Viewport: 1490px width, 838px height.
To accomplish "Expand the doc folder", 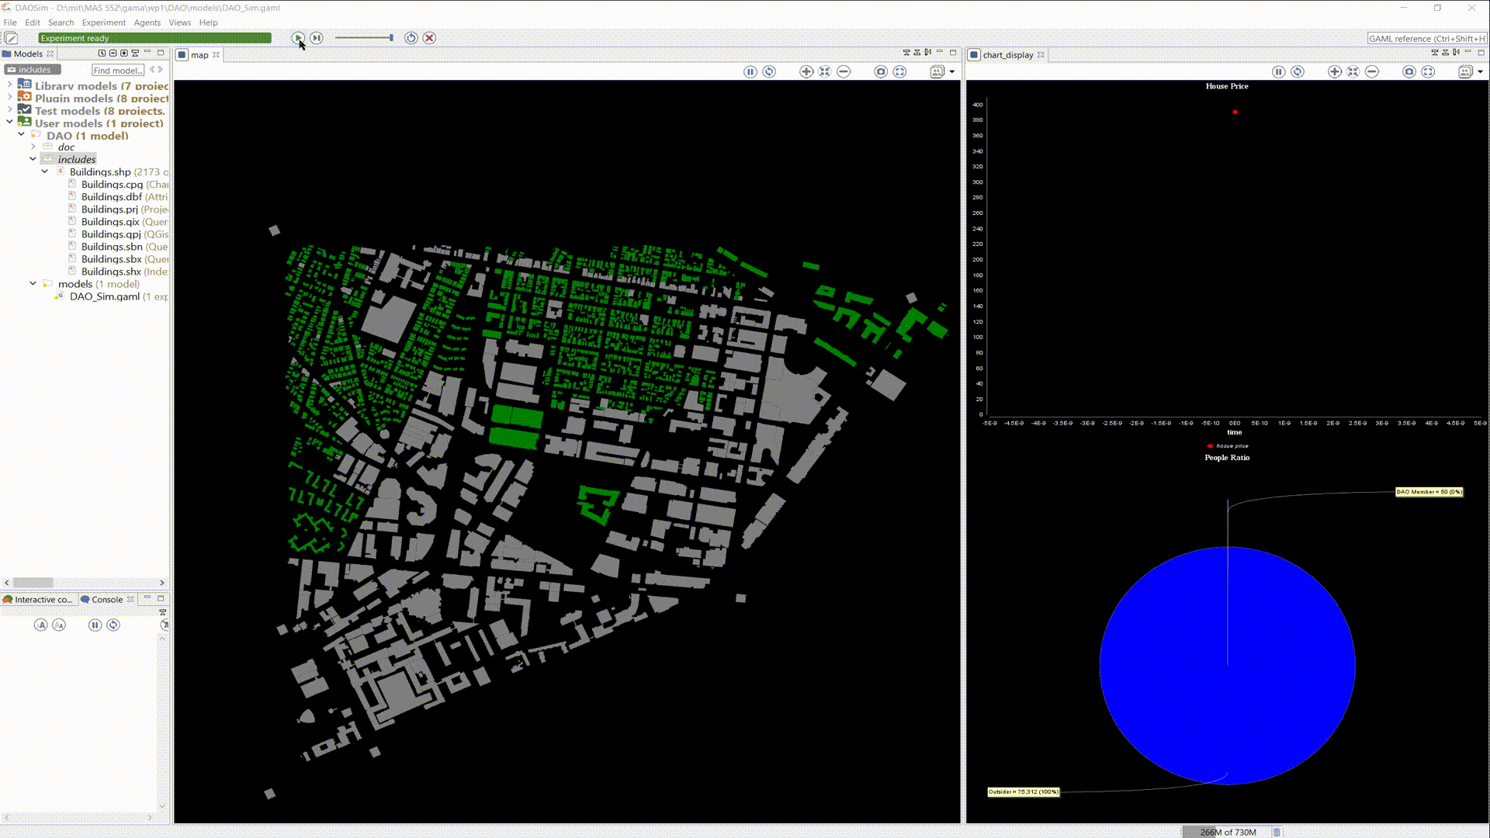I will click(33, 147).
